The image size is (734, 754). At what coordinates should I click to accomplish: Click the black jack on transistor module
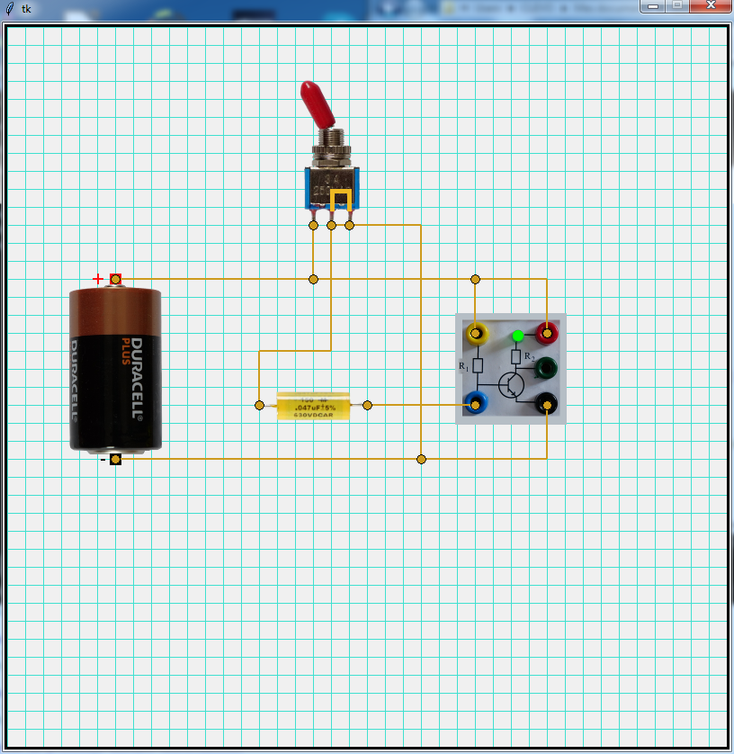click(546, 404)
